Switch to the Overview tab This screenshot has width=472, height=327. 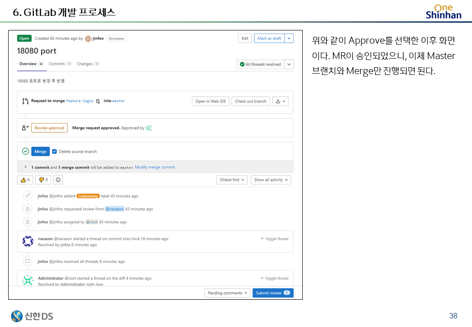[x=32, y=64]
